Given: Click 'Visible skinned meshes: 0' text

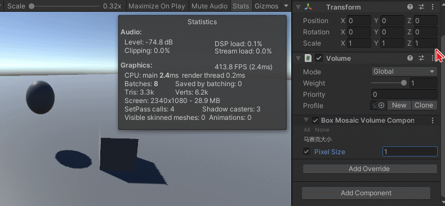Looking at the screenshot, I should [165, 118].
